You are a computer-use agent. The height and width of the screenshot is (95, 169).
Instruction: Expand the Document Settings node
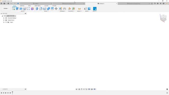coord(4,18)
